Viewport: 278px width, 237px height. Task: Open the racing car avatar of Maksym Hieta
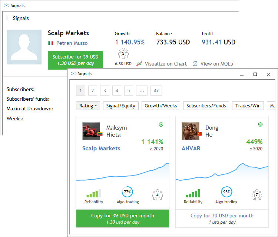point(91,131)
